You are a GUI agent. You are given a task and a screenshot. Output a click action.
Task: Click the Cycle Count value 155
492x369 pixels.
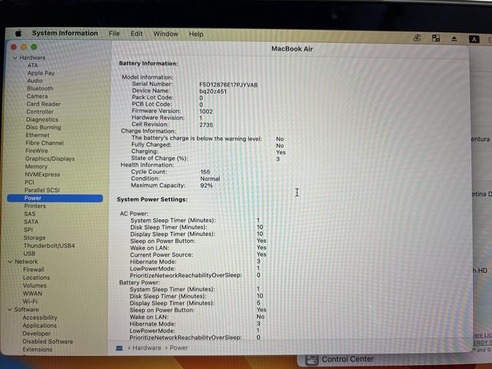(x=205, y=172)
